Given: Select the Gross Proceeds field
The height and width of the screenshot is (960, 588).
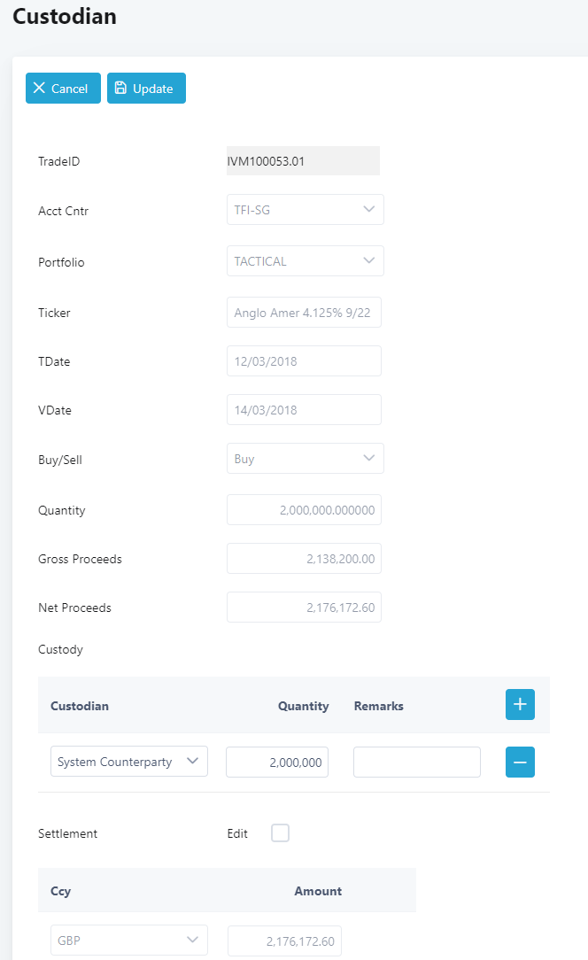Looking at the screenshot, I should [304, 558].
